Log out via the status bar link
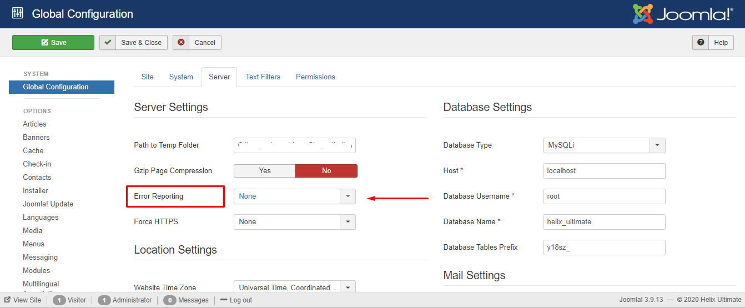This screenshot has height=308, width=745. coord(237,300)
